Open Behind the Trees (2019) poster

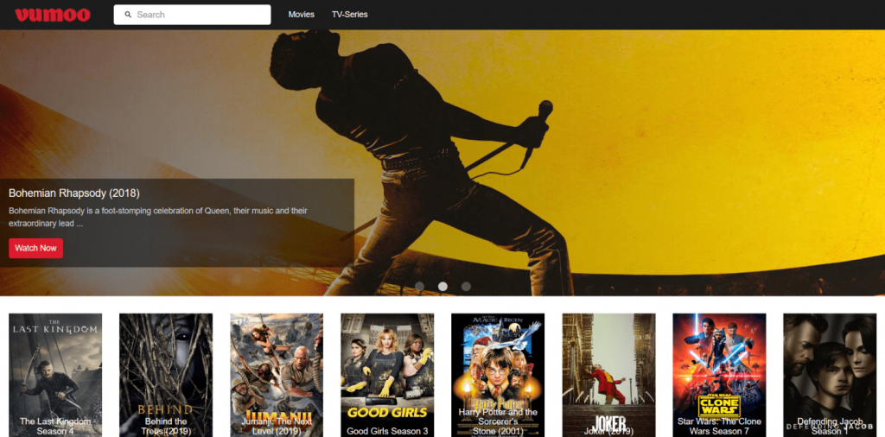166,375
